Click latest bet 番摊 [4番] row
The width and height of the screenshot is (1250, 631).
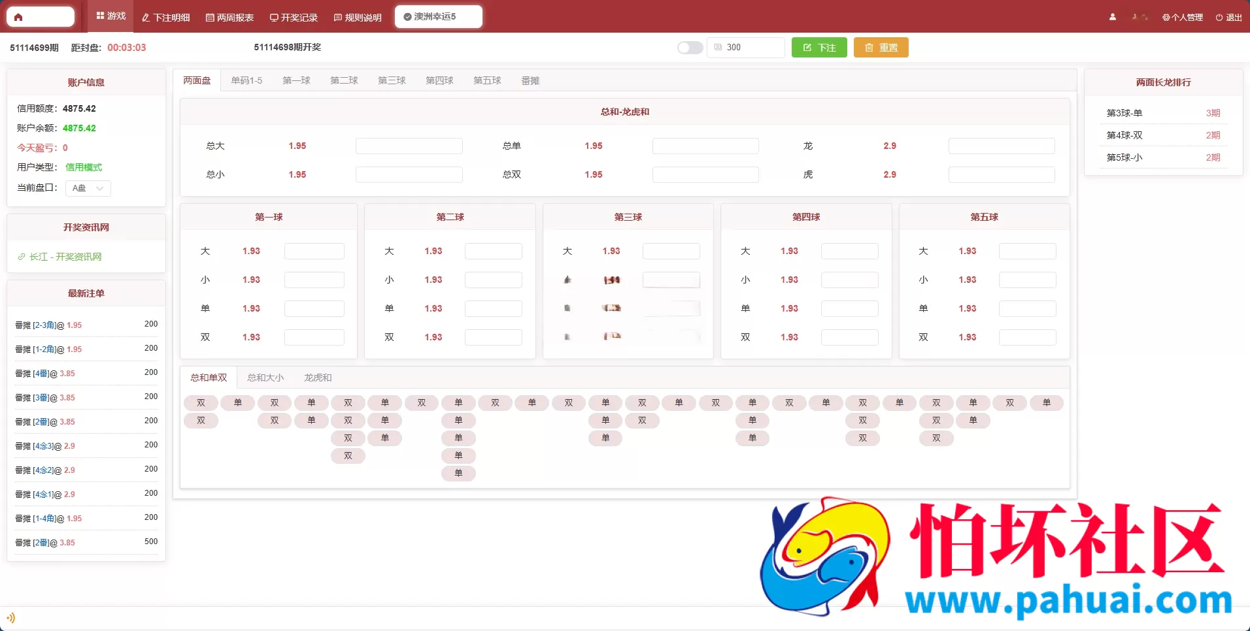point(86,373)
